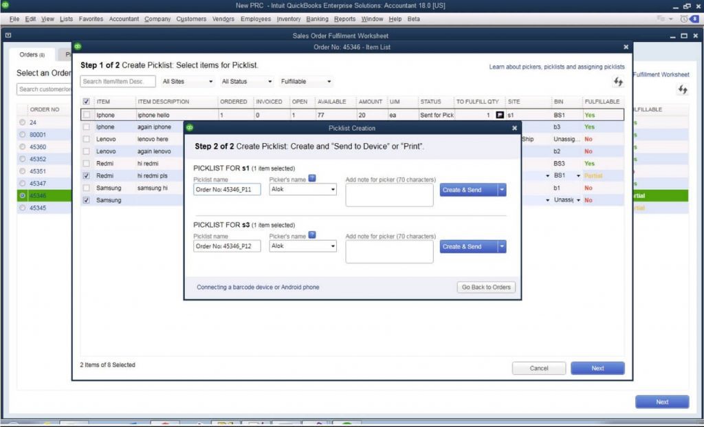Uncheck the last Samsung row checkbox
The width and height of the screenshot is (704, 427).
click(x=86, y=200)
